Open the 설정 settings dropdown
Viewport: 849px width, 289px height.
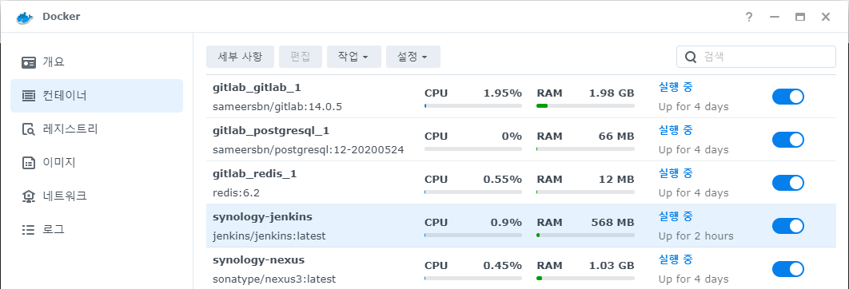[x=413, y=57]
